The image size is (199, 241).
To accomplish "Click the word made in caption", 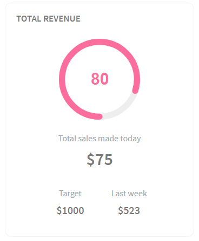I will click(x=108, y=139).
